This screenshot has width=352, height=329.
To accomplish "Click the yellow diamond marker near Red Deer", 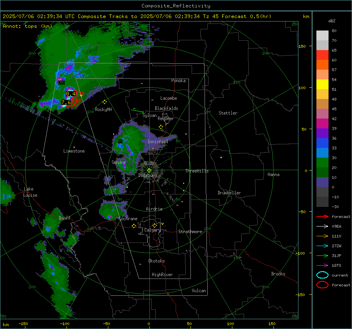I will click(161, 127).
